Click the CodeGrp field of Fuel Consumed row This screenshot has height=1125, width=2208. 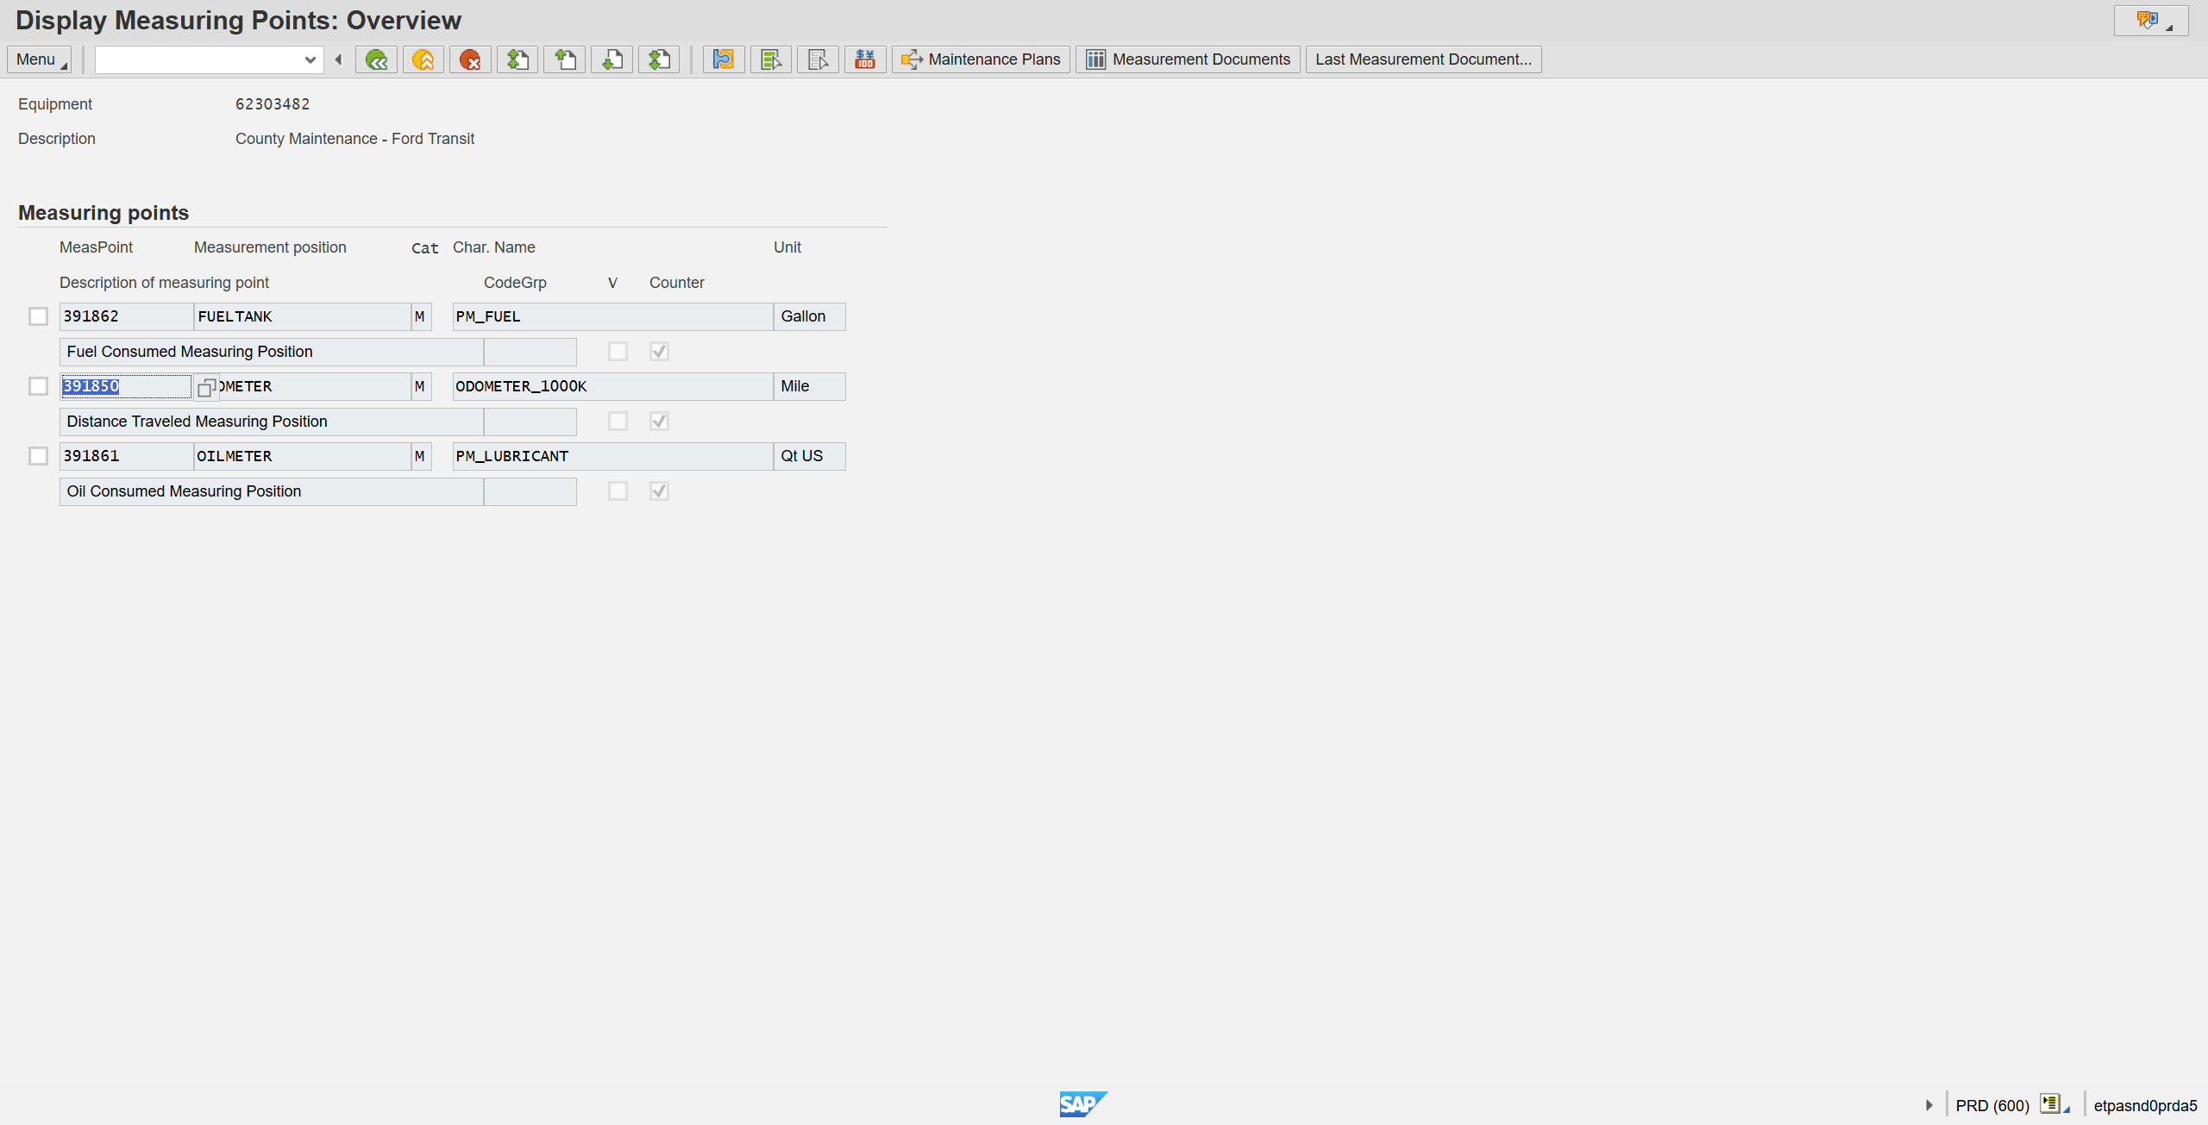coord(530,352)
